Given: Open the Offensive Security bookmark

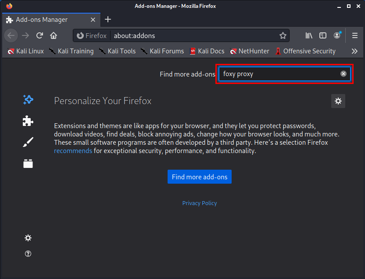Looking at the screenshot, I should tap(305, 51).
